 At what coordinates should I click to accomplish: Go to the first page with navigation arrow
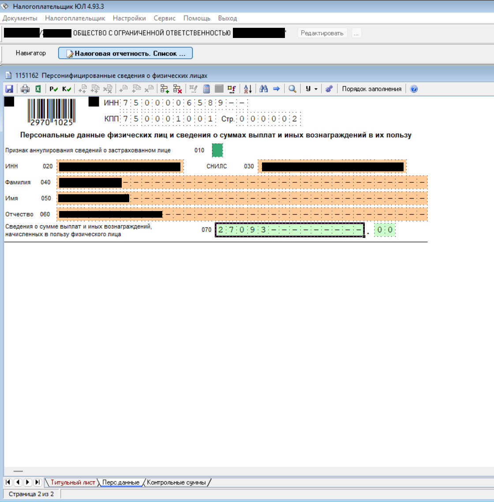8,482
